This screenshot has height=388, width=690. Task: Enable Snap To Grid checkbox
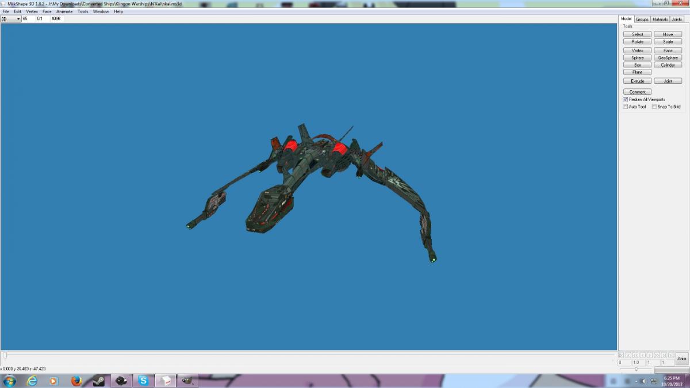coord(654,107)
